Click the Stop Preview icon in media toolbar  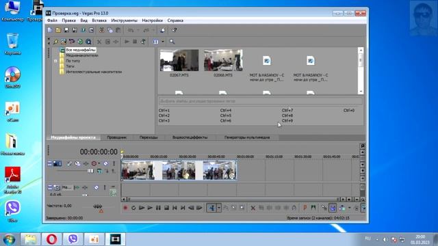click(135, 42)
